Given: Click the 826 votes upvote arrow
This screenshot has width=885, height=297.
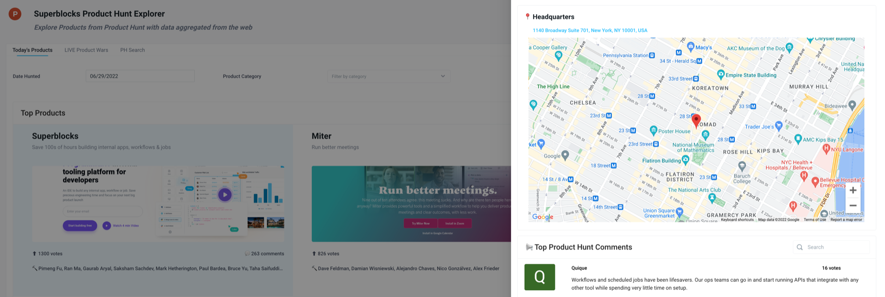Looking at the screenshot, I should 314,253.
